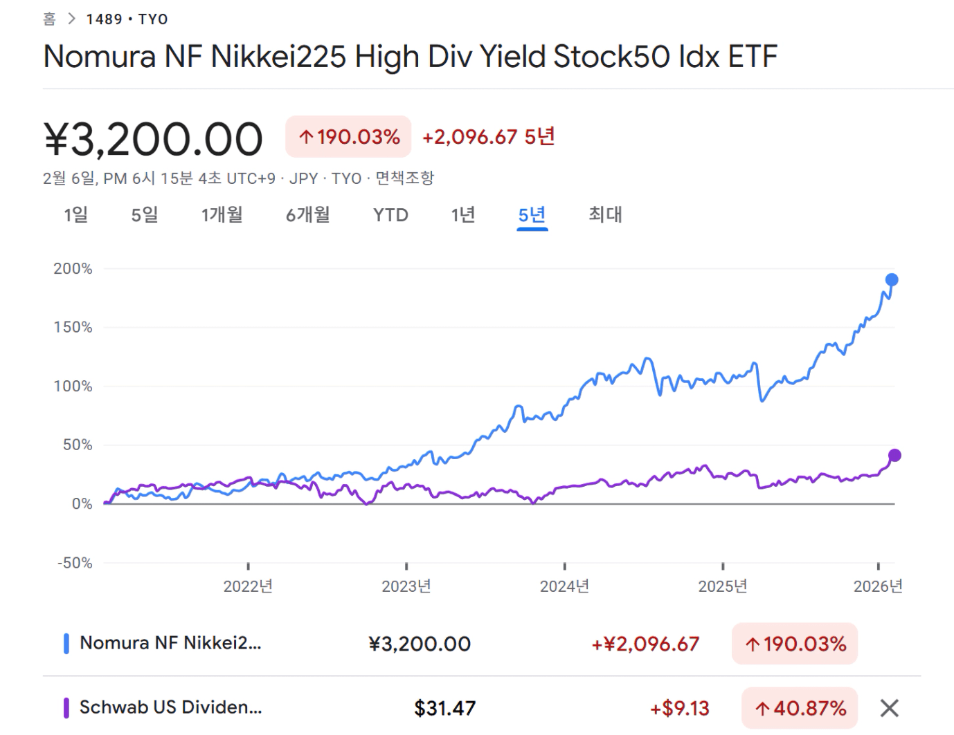Click the purple Schwab legend color bar
The width and height of the screenshot is (954, 735).
[66, 708]
